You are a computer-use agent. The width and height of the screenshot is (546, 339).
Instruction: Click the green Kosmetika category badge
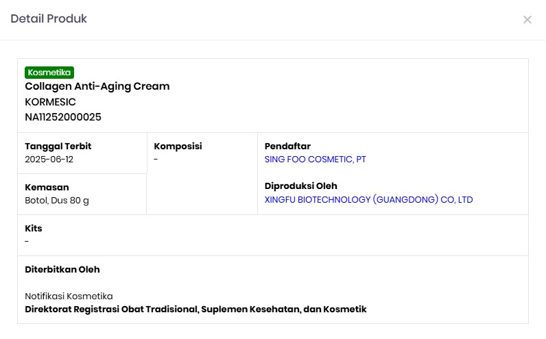point(49,73)
